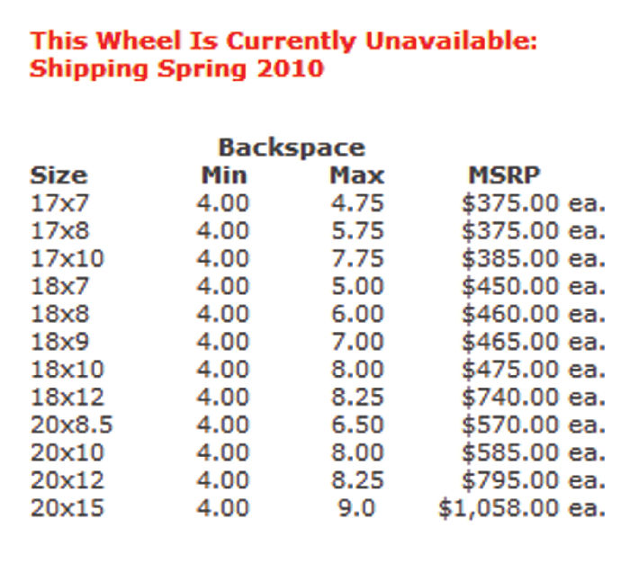
Task: Click the "Shipping Spring 2010" text
Action: coord(176,68)
